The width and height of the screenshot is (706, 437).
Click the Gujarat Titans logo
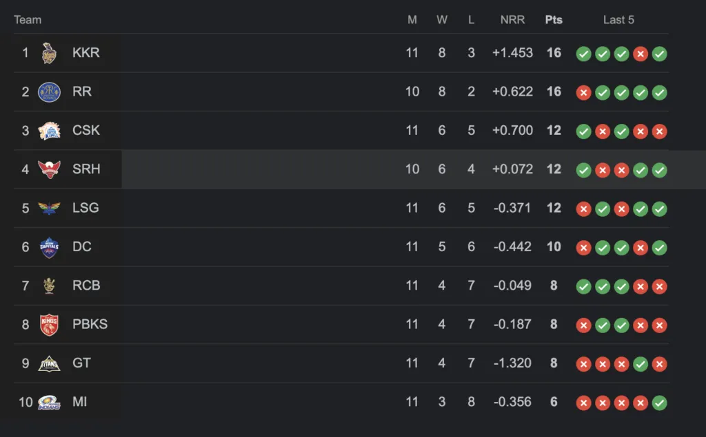click(49, 364)
